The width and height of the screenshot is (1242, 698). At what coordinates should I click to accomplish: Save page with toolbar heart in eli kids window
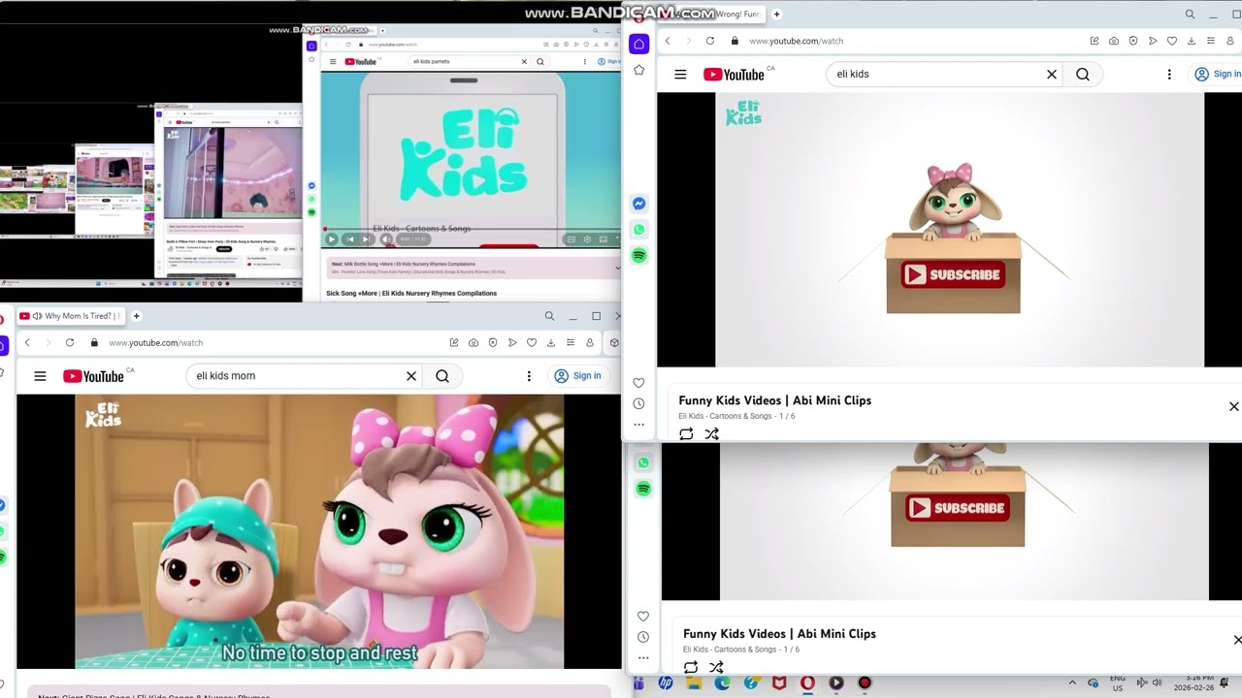pos(1172,41)
